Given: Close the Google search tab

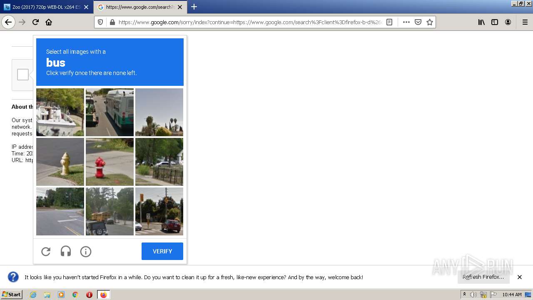Looking at the screenshot, I should 179,7.
